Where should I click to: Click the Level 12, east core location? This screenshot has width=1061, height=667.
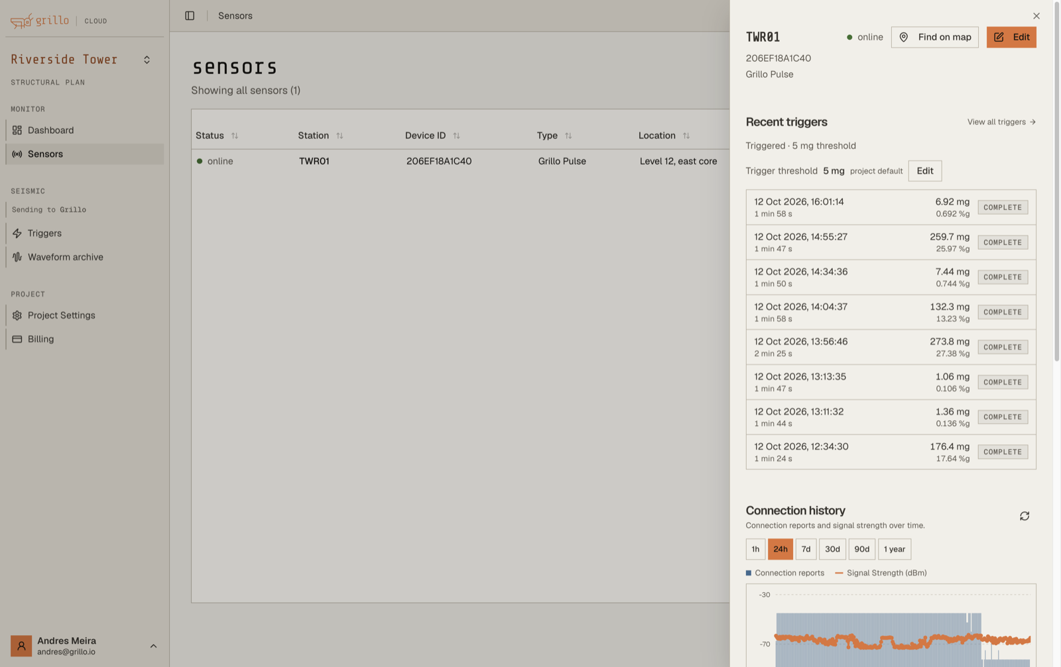click(x=678, y=161)
